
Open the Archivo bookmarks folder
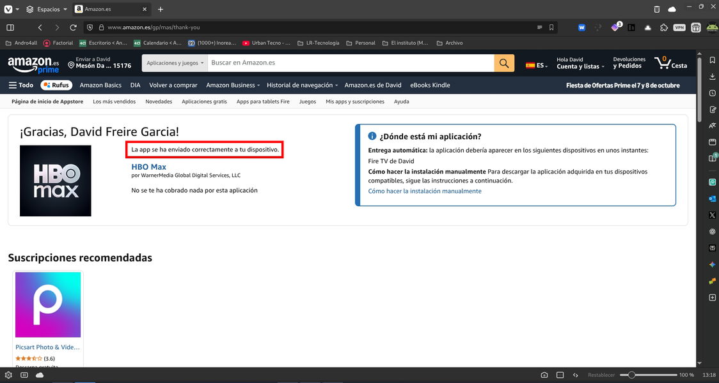click(450, 43)
